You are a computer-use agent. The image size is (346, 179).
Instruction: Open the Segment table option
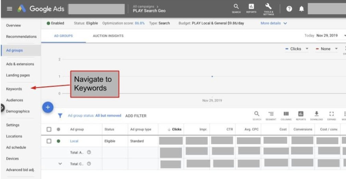pos(271,116)
